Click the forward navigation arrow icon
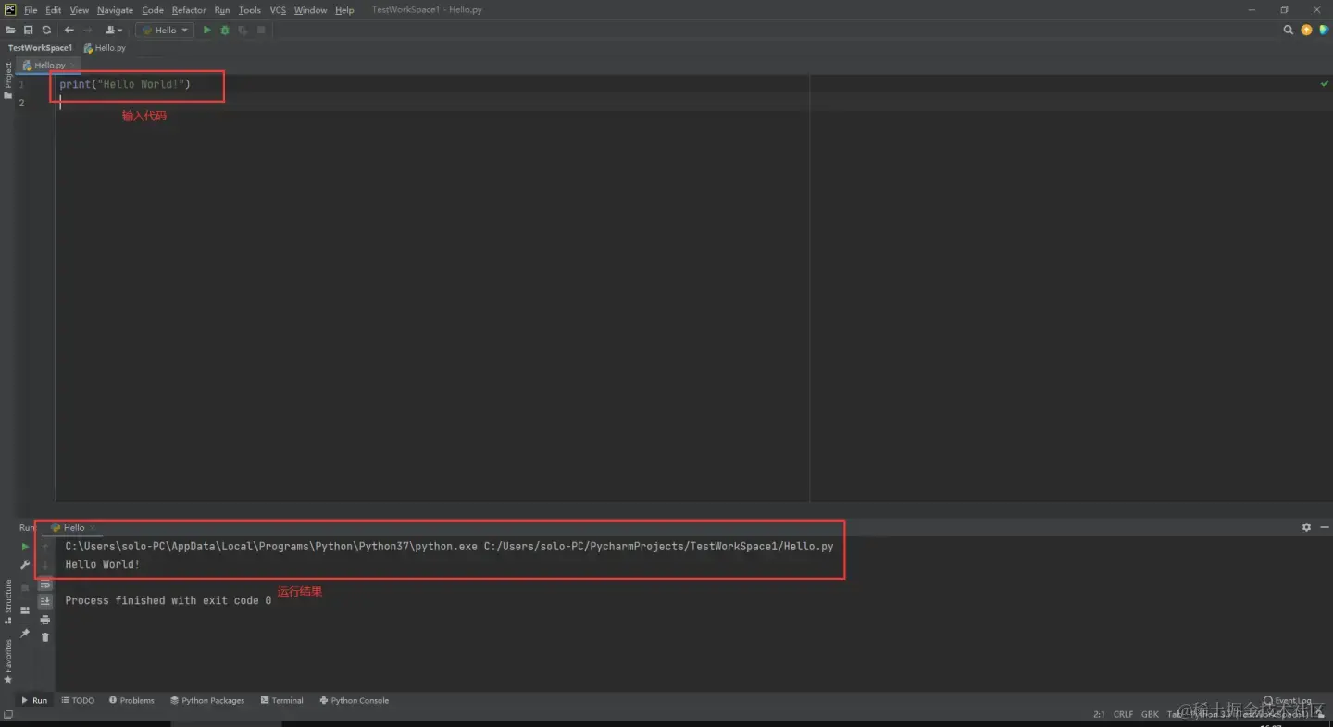The image size is (1333, 727). (87, 30)
